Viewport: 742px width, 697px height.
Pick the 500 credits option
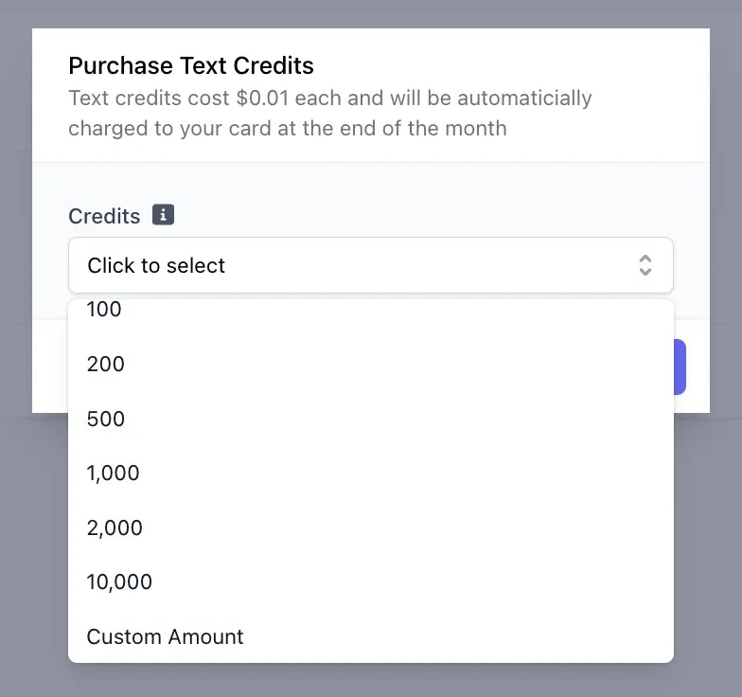click(x=371, y=419)
